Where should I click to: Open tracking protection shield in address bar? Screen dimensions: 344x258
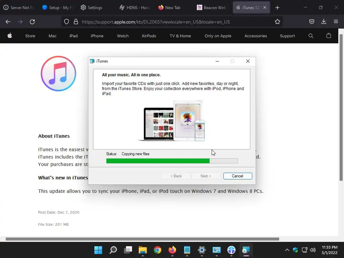pos(67,22)
